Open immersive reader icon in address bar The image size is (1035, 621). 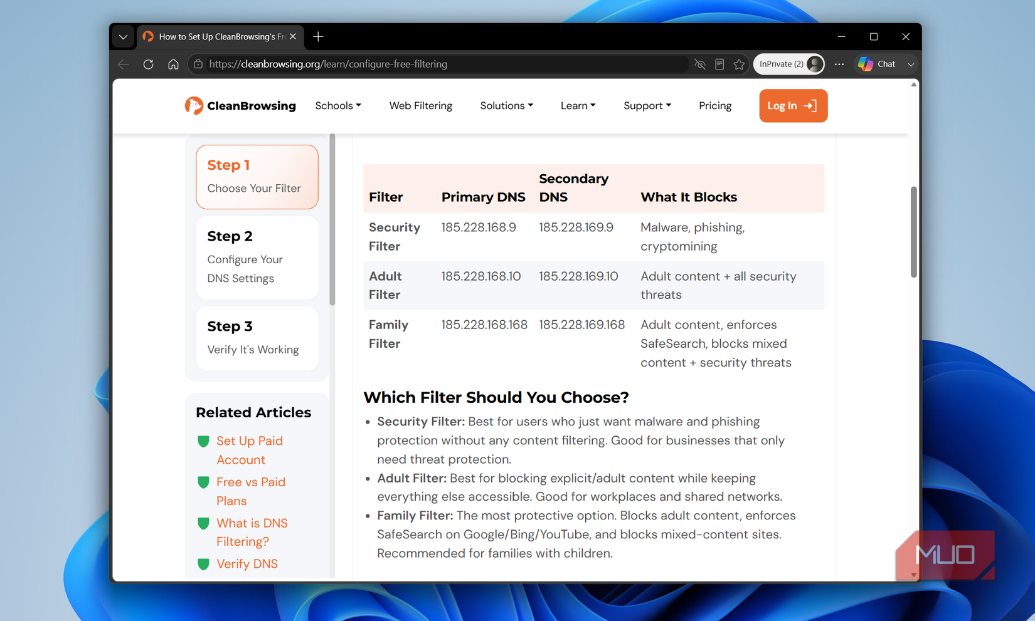719,64
